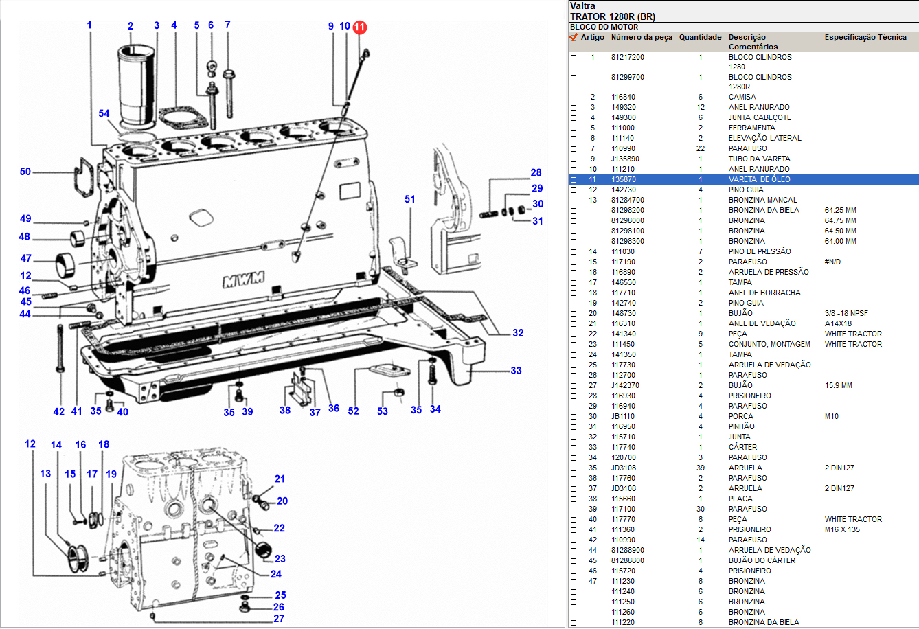Image resolution: width=919 pixels, height=629 pixels.
Task: Click the 'Especificação Técnica' column header
Action: [x=865, y=38]
